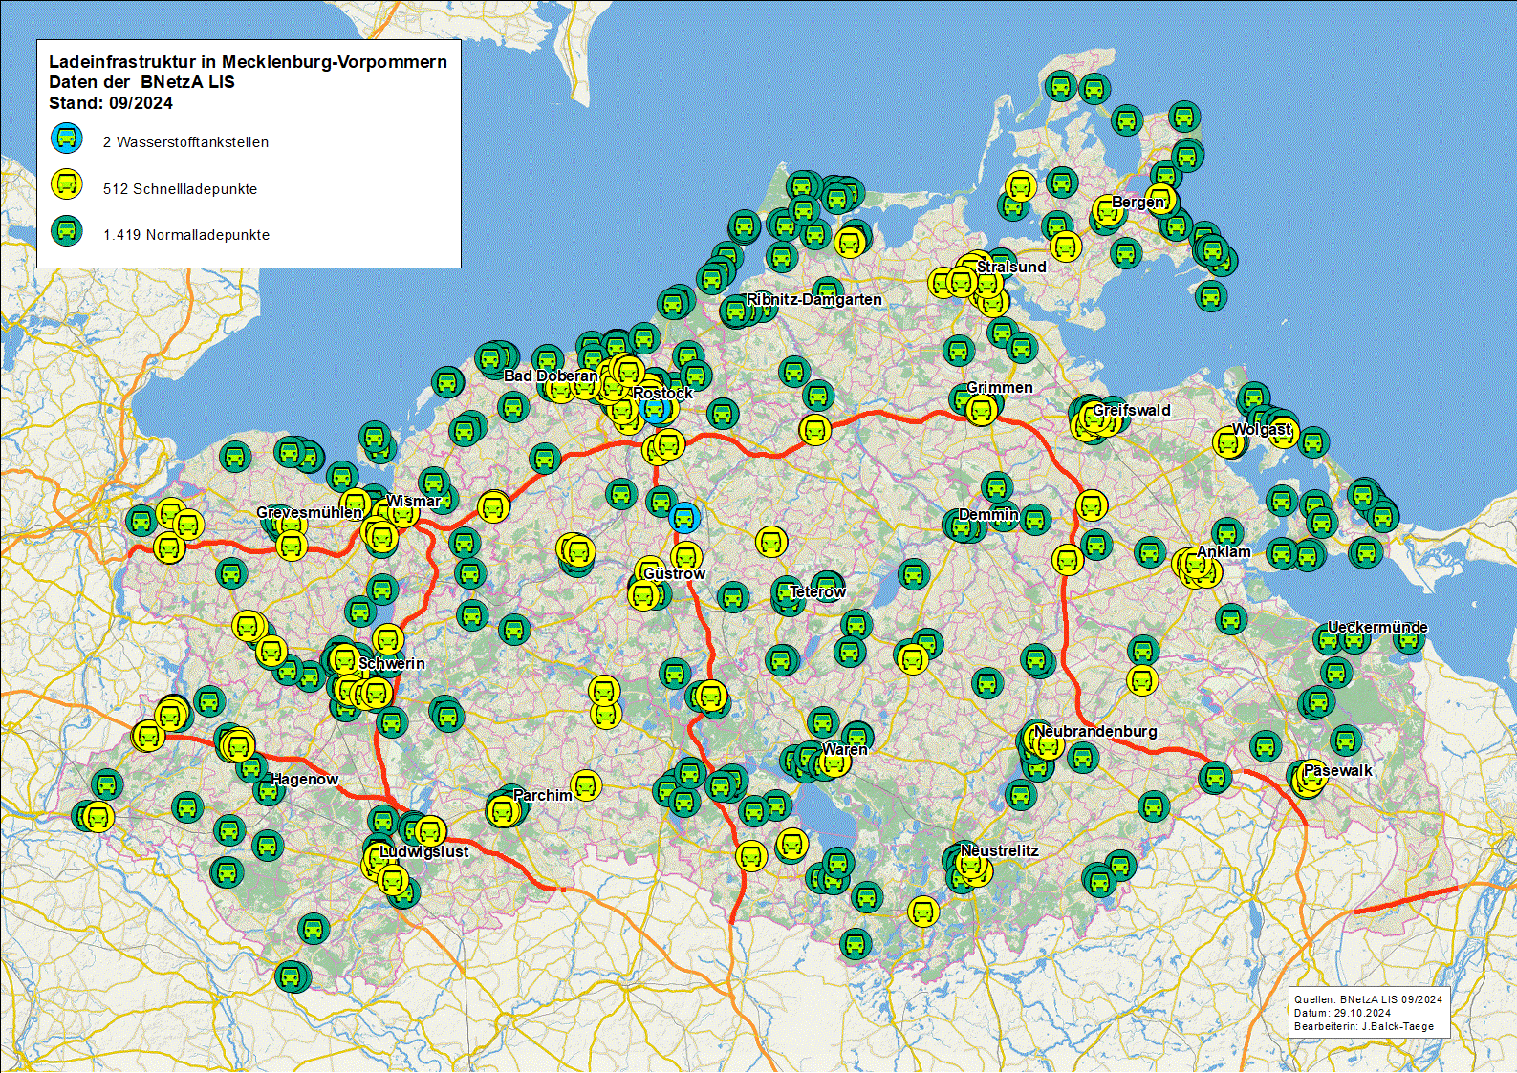Click the southernmost green marker below Ludwigslust
1517x1073 pixels.
[292, 976]
